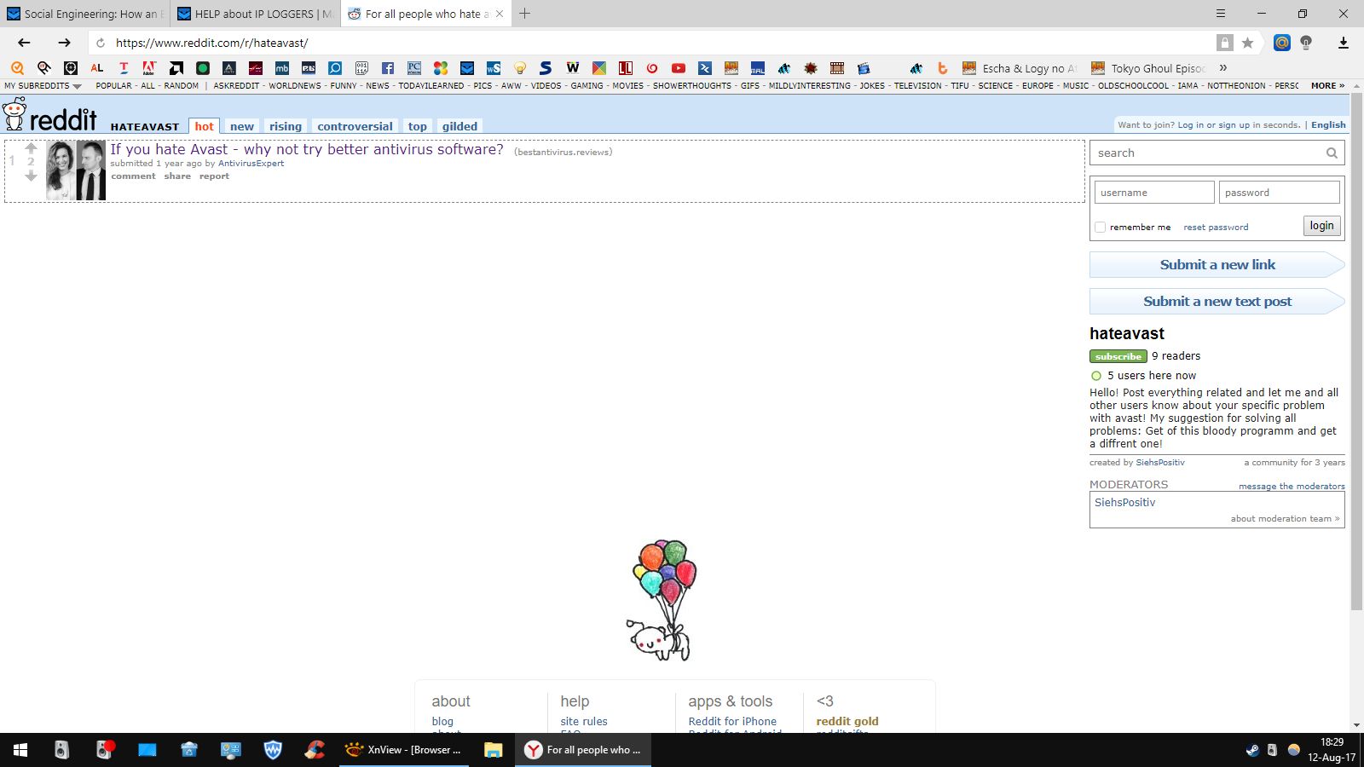The image size is (1364, 767).
Task: Click the search magnifier icon
Action: pos(1332,153)
